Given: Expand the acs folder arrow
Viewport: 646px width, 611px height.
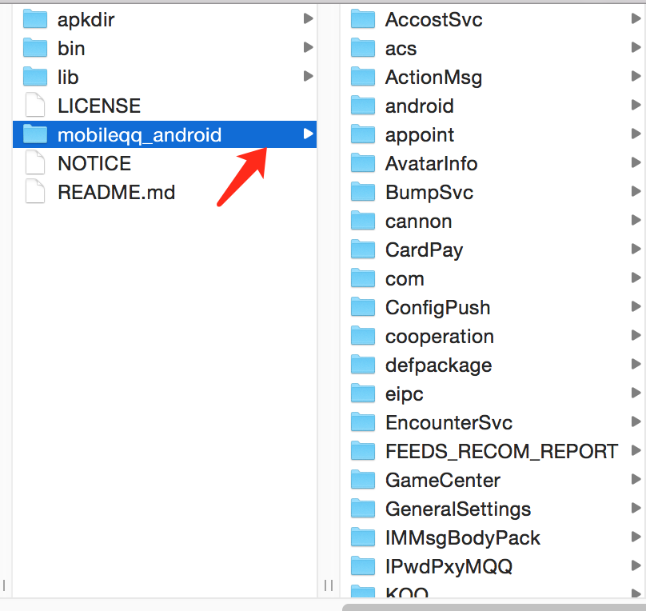Looking at the screenshot, I should pyautogui.click(x=636, y=47).
